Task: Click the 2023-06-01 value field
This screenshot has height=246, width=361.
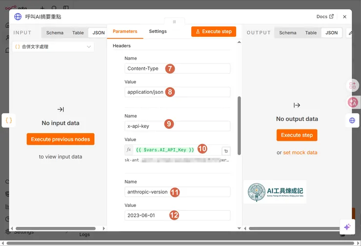Action: pyautogui.click(x=177, y=215)
